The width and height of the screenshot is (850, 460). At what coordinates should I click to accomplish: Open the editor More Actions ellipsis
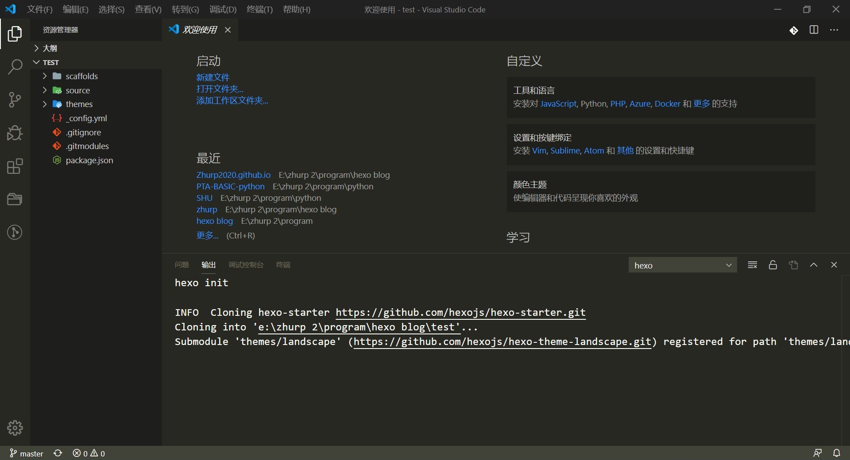(x=834, y=30)
